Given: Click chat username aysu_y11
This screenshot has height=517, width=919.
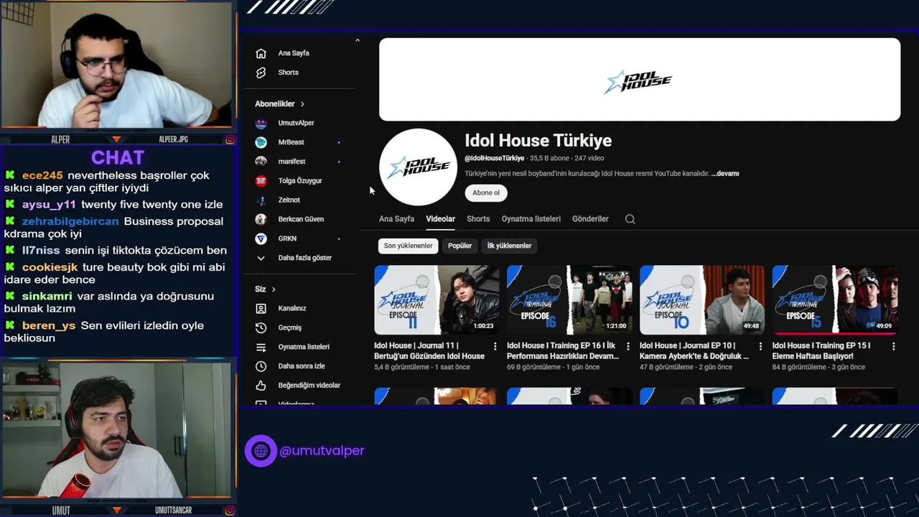Looking at the screenshot, I should [49, 205].
